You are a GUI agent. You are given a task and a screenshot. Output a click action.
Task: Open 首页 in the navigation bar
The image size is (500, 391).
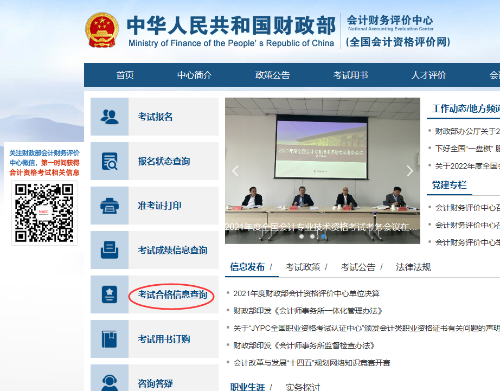[125, 75]
